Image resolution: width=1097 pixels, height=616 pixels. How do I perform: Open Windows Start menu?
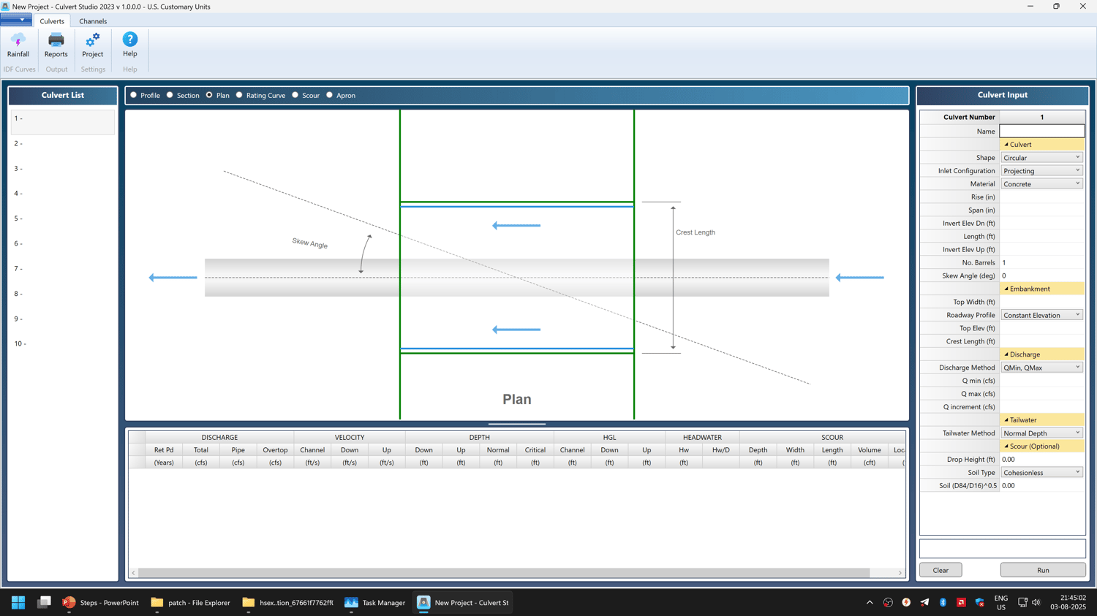click(x=18, y=603)
